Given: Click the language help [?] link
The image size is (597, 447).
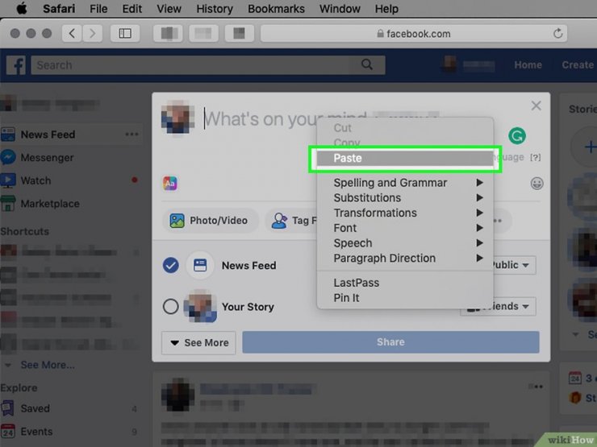Looking at the screenshot, I should [536, 157].
